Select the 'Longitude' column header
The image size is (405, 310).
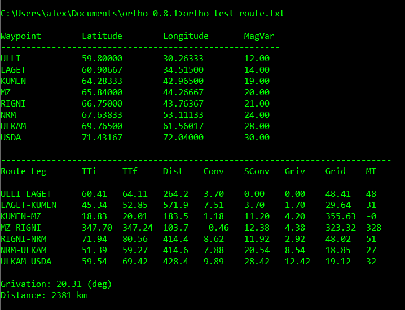tap(186, 36)
